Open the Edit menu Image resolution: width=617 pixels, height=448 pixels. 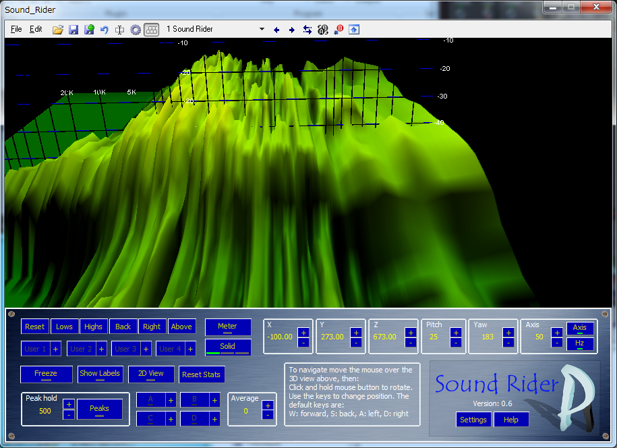tap(36, 30)
